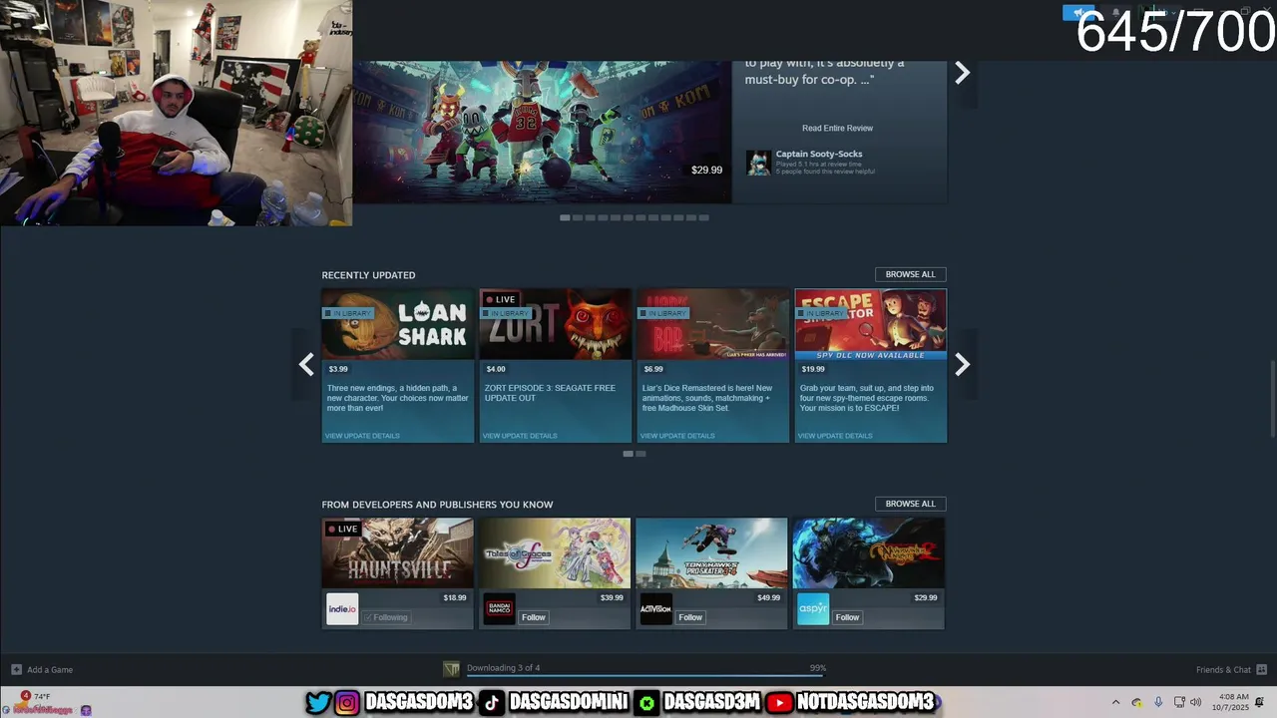Go to next Recently Updated page arrow

click(x=962, y=365)
